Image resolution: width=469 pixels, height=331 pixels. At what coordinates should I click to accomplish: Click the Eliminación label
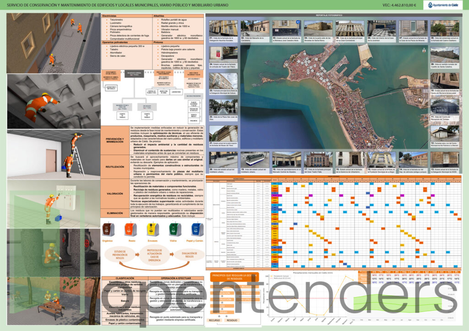pyautogui.click(x=115, y=213)
